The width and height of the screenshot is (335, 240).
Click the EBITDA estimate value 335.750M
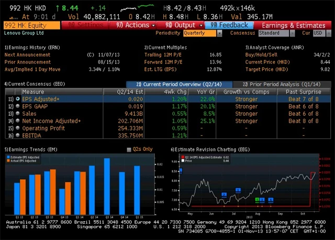tap(130, 135)
